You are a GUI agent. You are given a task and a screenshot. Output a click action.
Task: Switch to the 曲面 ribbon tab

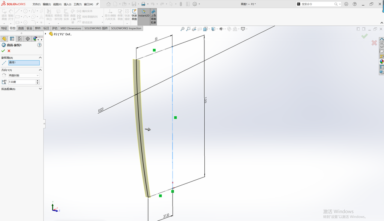tap(21, 28)
